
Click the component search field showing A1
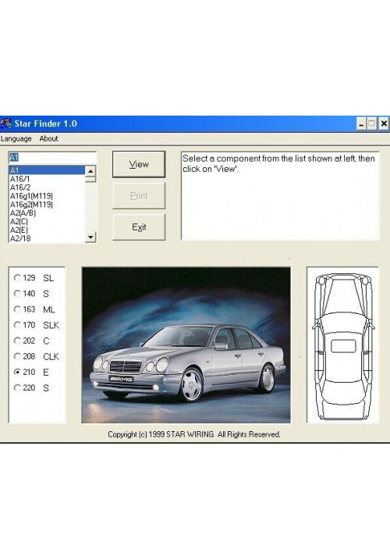point(52,158)
